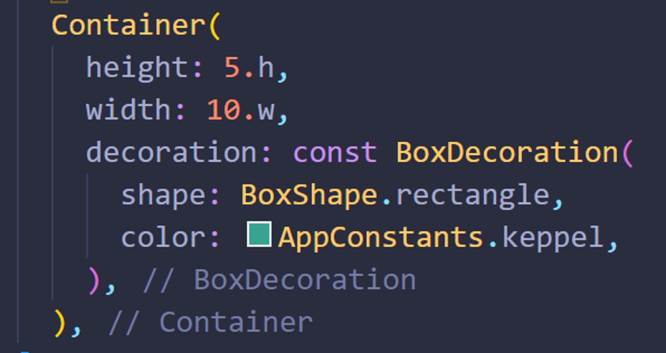Click the pink closing parenthesis of BoxDecoration
Viewport: 666px width, 353px height.
click(94, 281)
